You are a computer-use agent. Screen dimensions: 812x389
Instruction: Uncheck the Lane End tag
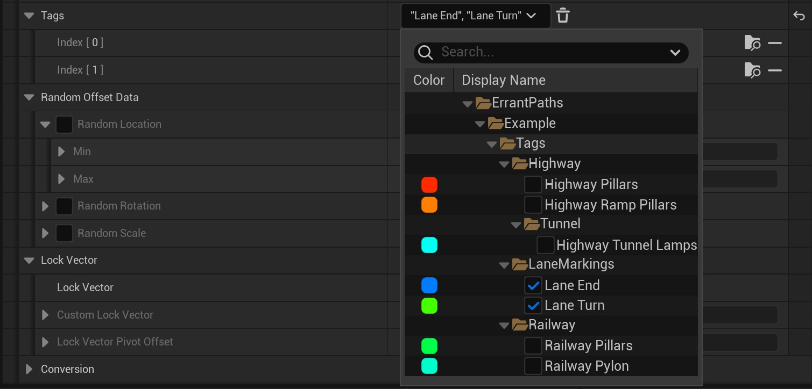pos(533,285)
